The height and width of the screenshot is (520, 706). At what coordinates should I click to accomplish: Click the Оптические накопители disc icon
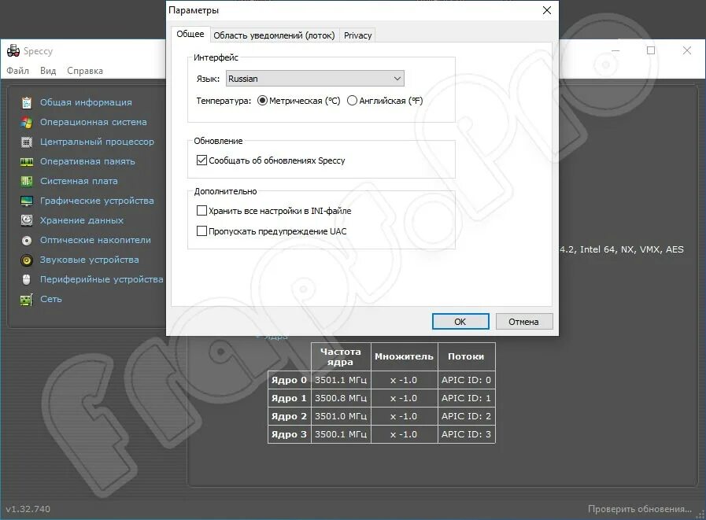point(27,241)
